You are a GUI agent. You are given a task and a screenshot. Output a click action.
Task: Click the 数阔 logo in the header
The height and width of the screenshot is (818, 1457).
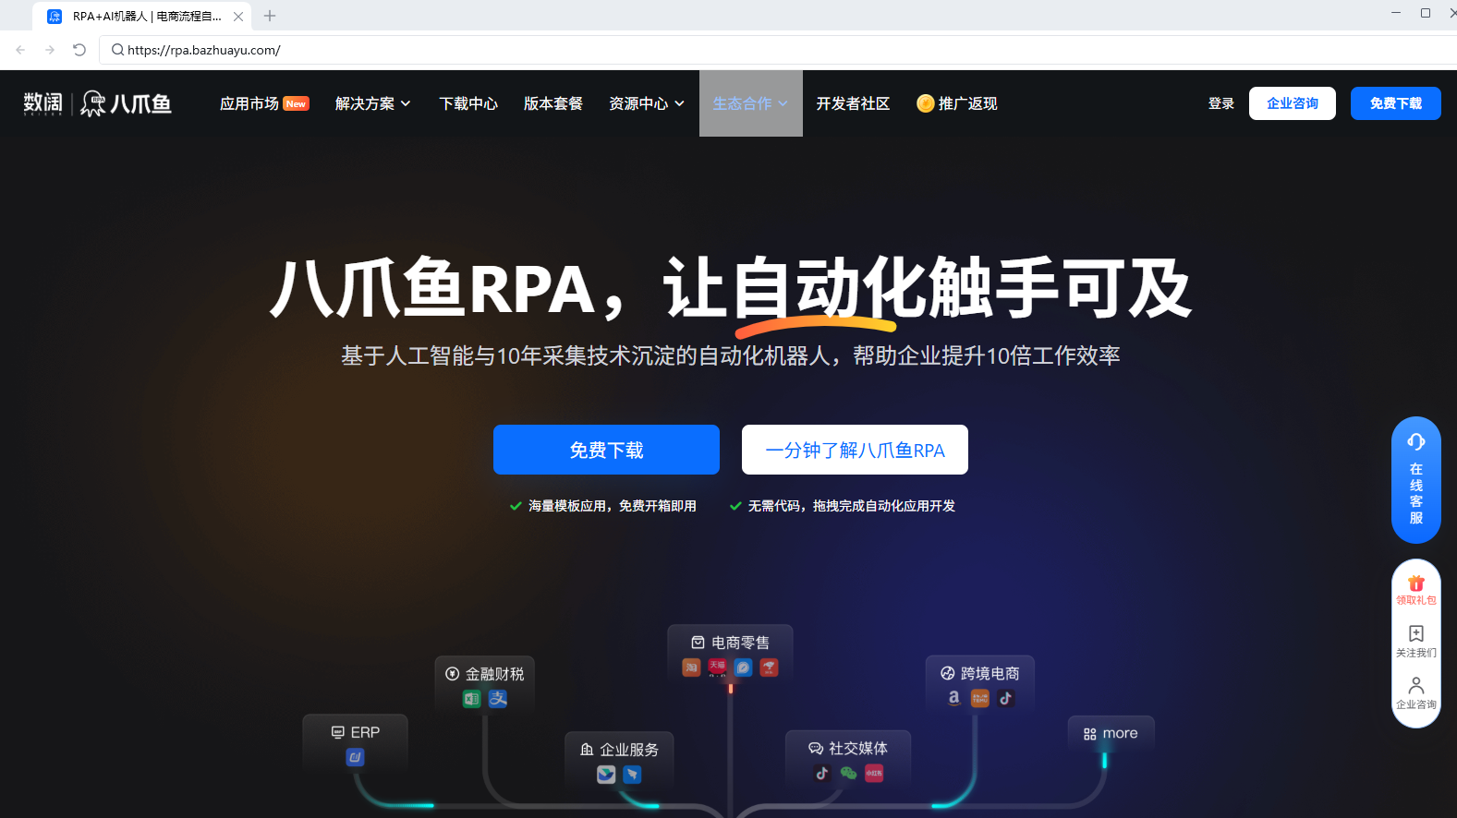(43, 103)
